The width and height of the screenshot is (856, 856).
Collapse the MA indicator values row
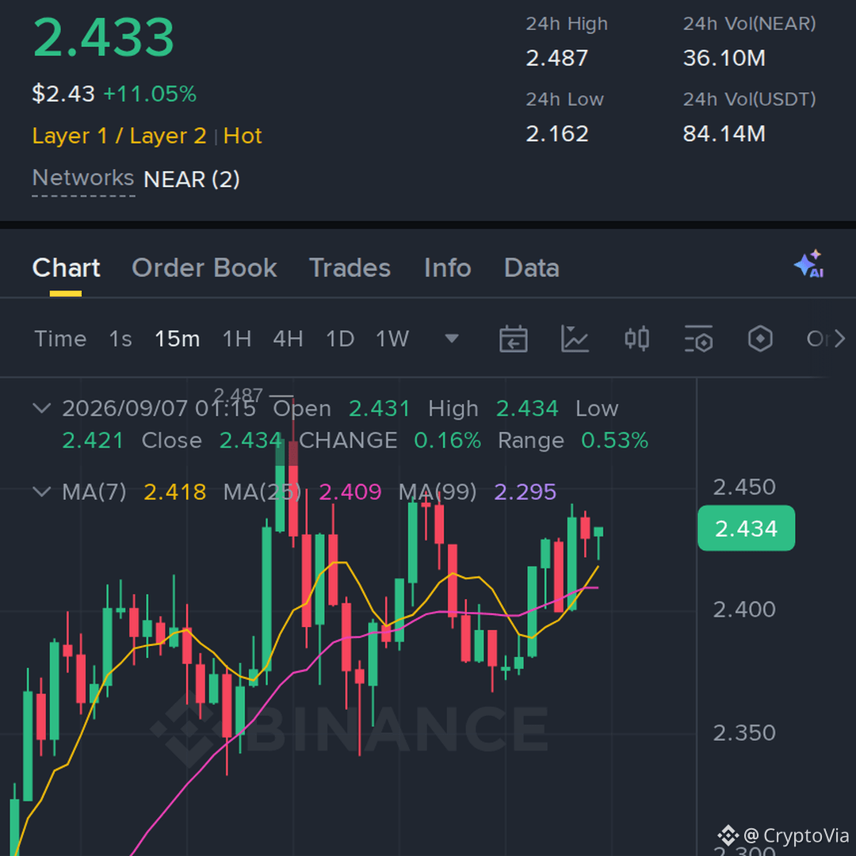tap(42, 491)
